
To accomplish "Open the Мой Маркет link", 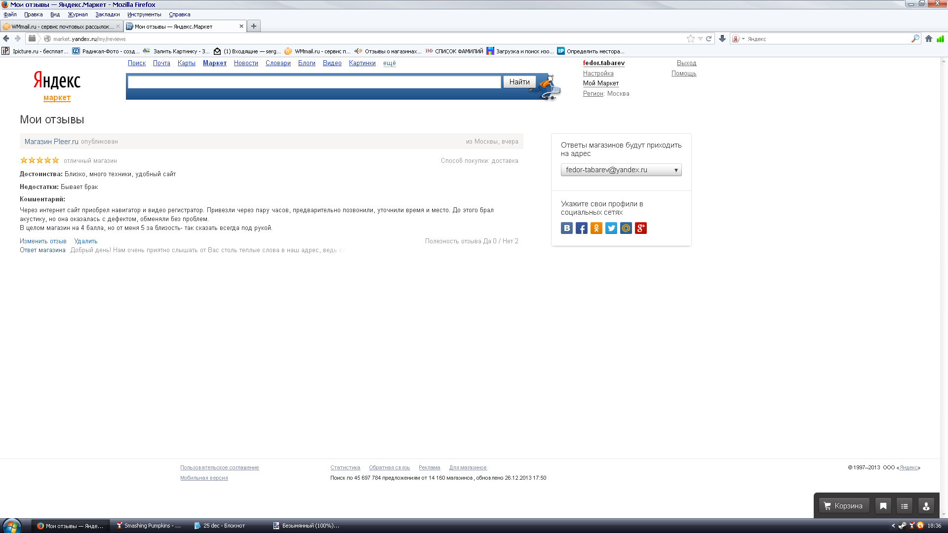I will [x=601, y=83].
